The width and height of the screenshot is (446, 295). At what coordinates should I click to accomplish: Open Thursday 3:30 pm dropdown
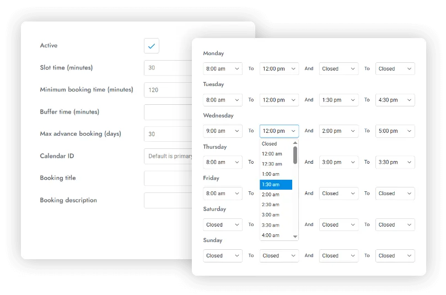tap(395, 162)
